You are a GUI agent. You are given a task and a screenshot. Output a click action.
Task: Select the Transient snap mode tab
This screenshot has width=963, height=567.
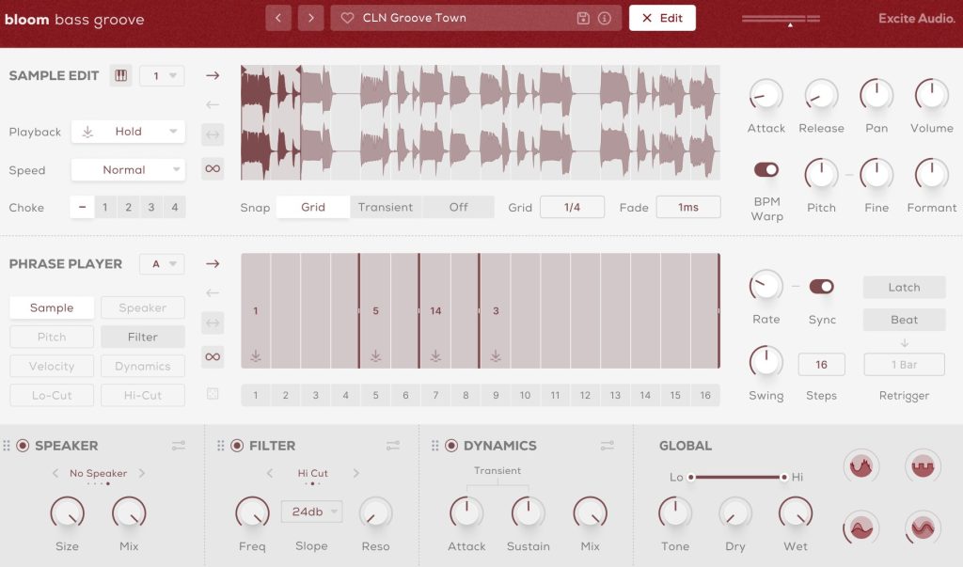[x=386, y=207]
